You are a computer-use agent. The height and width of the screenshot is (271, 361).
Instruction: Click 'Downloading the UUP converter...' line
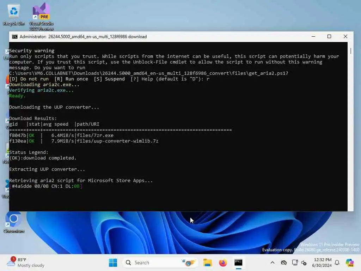pos(54,107)
